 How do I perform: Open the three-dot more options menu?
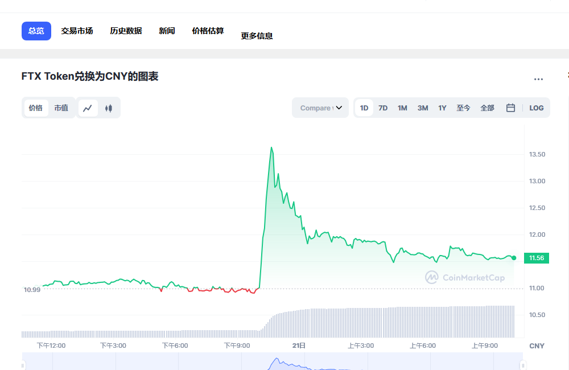[x=538, y=79]
